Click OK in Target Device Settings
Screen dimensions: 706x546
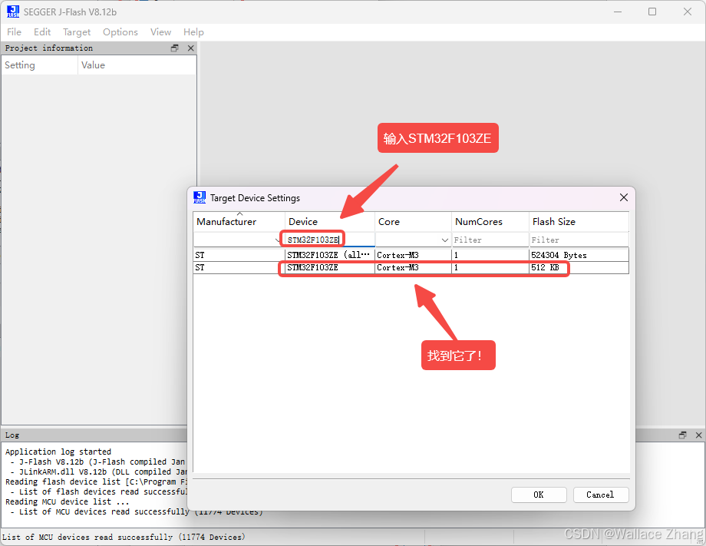click(539, 495)
